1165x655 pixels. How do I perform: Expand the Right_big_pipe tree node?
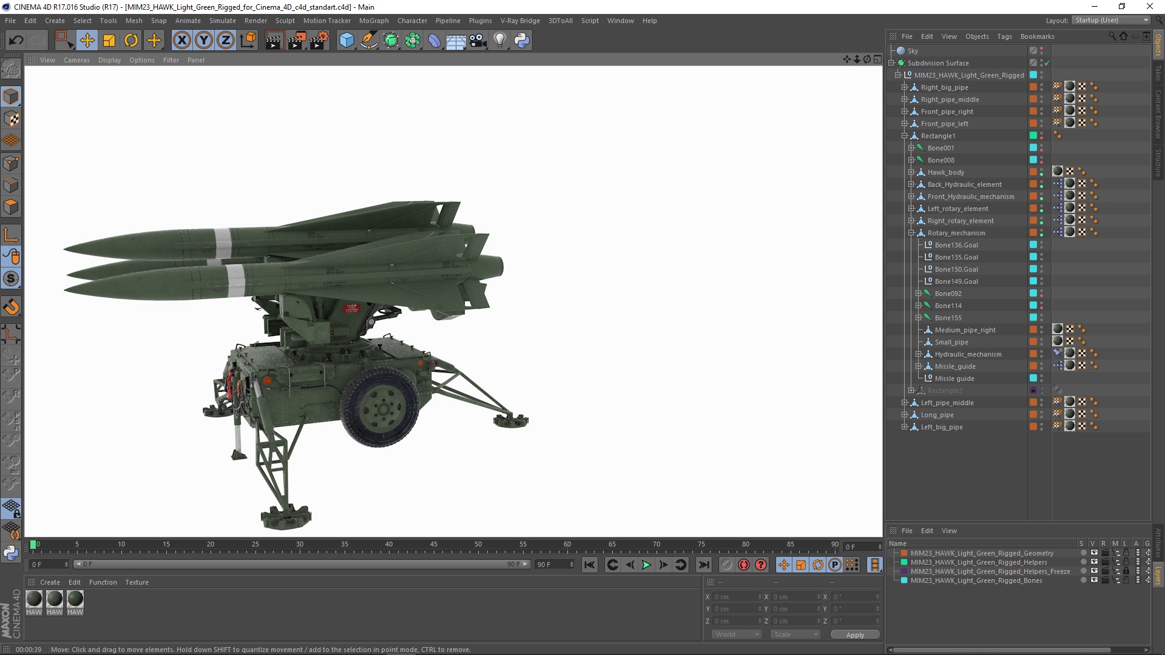(904, 87)
